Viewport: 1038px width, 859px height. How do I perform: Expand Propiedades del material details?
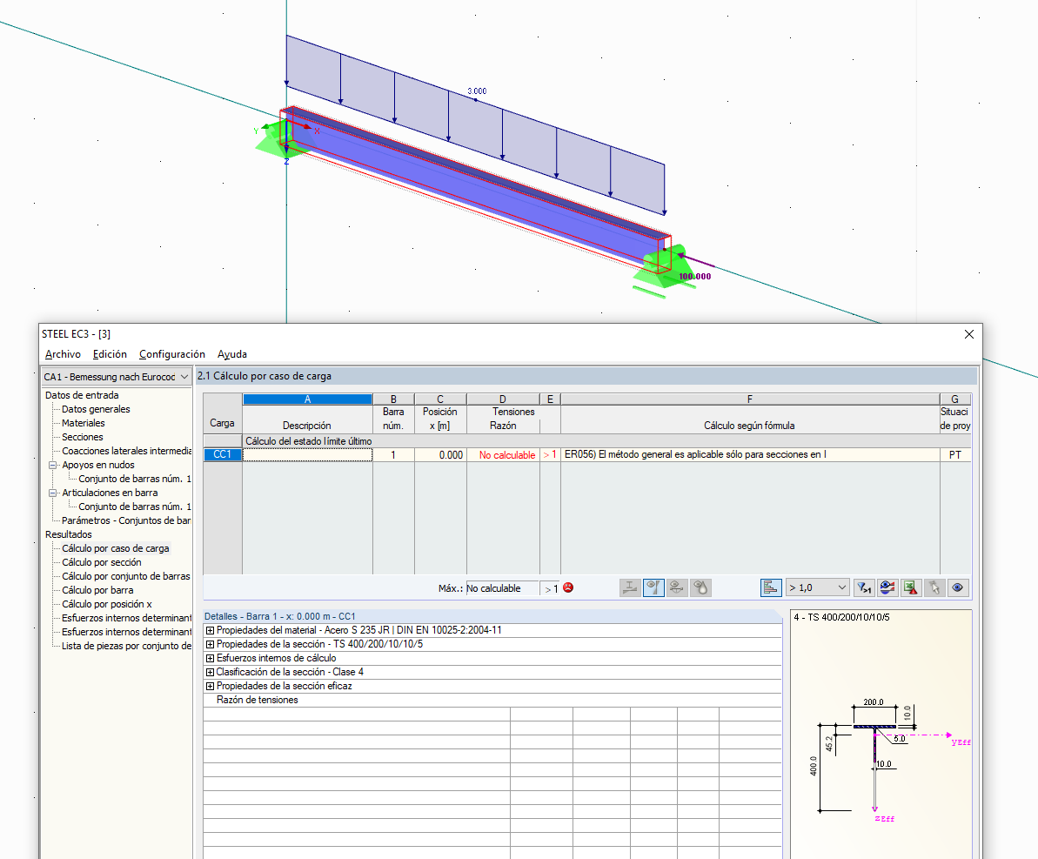point(210,630)
